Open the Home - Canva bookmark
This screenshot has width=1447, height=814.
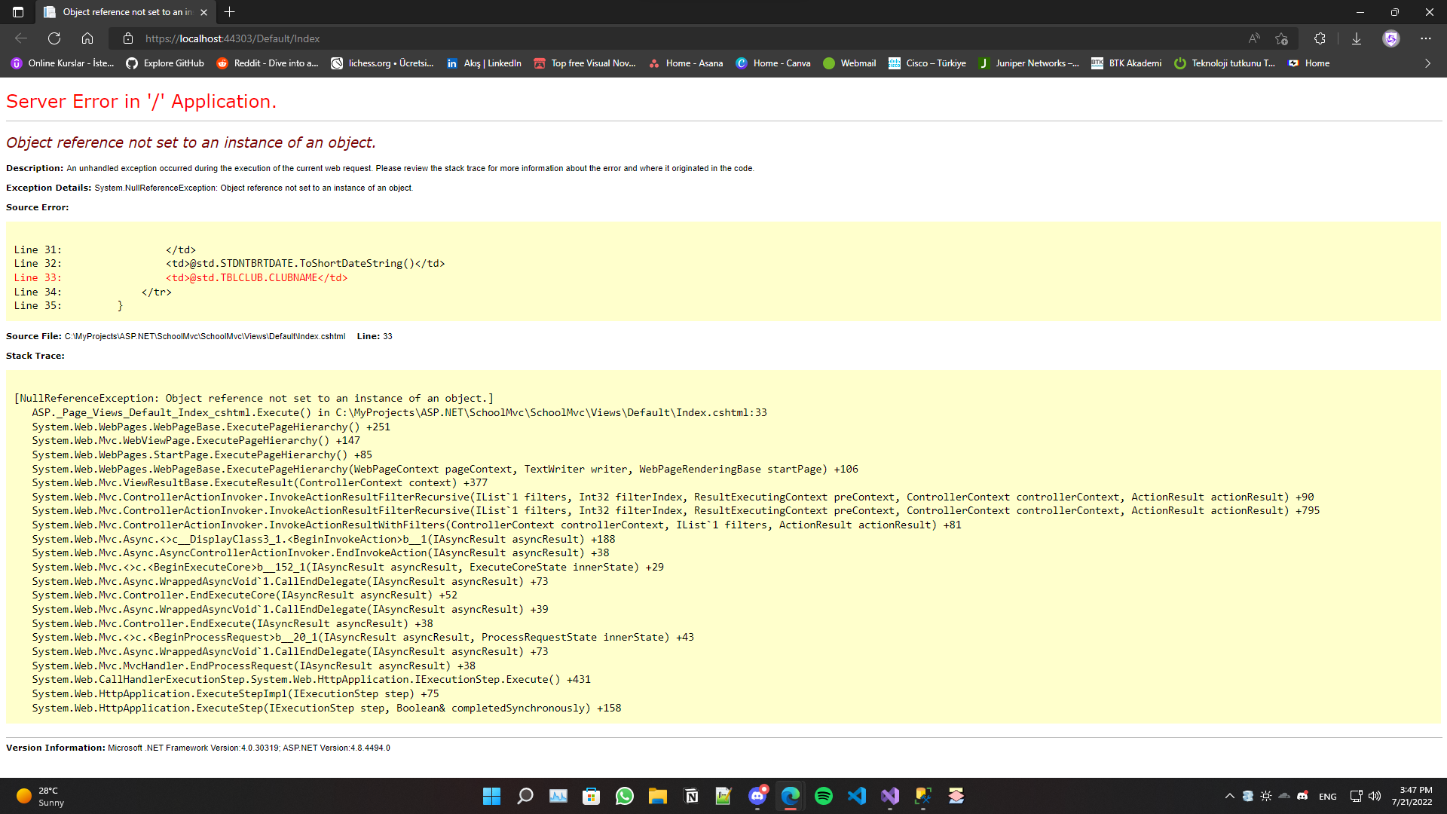click(x=773, y=63)
